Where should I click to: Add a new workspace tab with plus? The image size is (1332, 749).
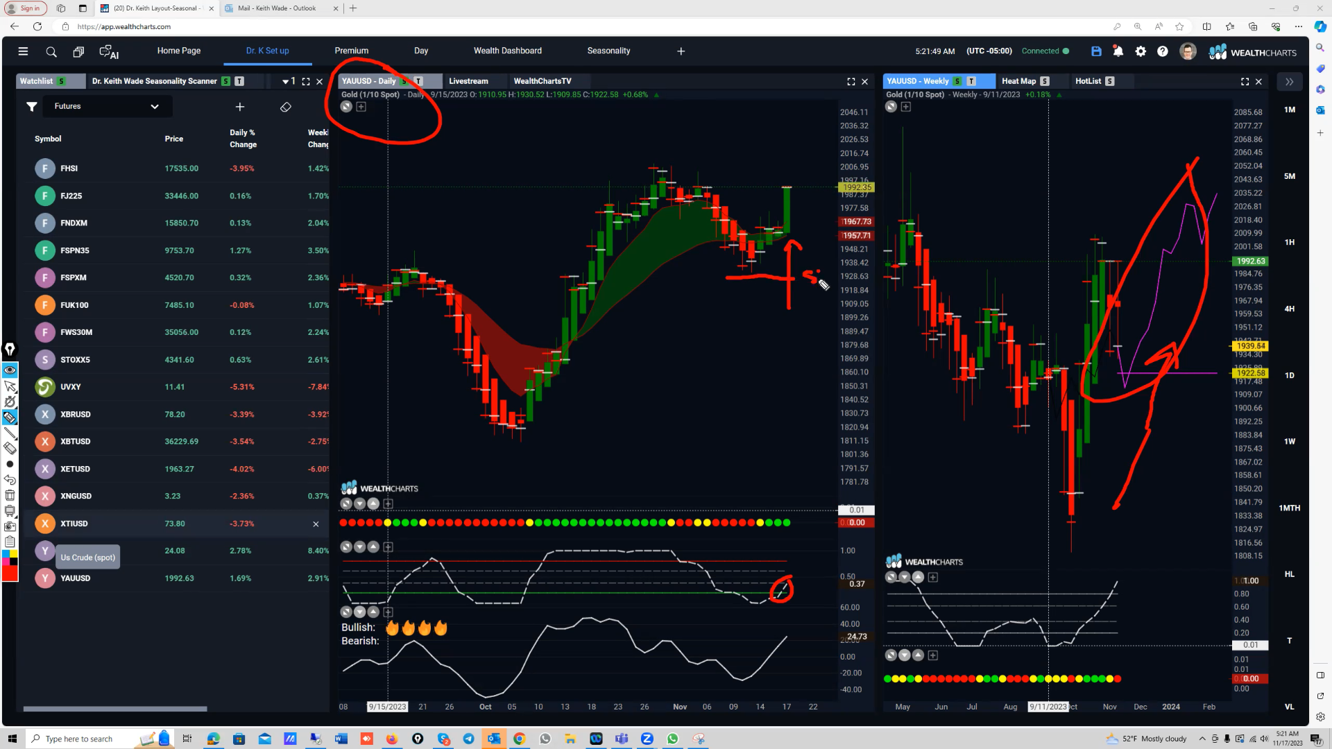pyautogui.click(x=681, y=51)
